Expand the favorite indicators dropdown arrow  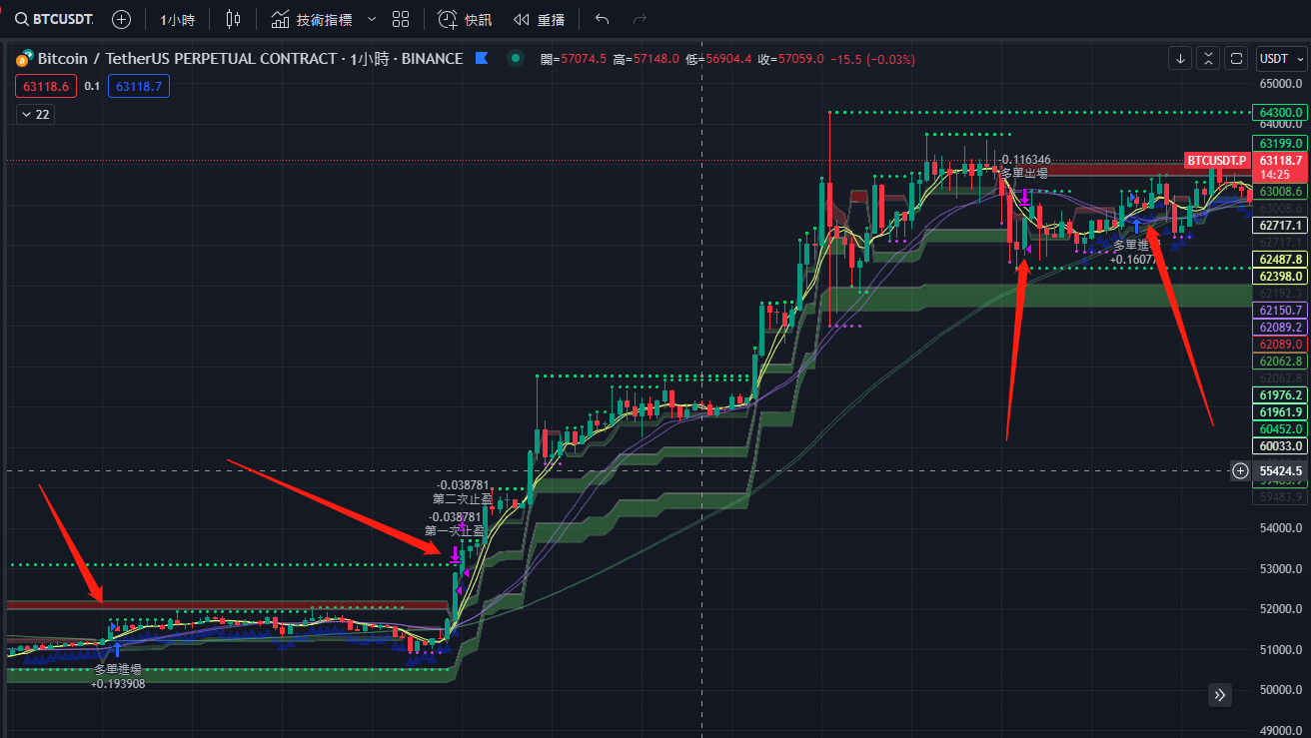coord(372,19)
